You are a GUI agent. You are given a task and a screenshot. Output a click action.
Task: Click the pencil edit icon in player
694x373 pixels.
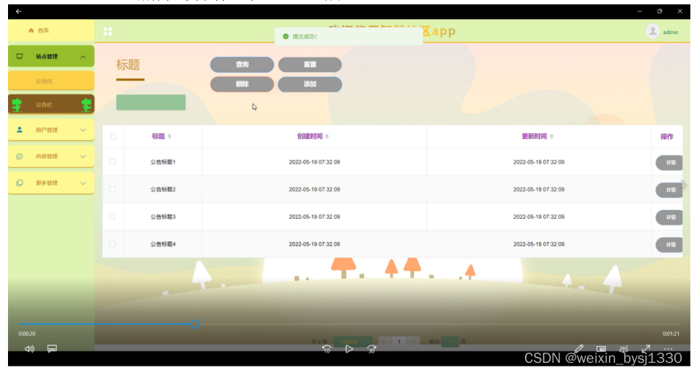[x=578, y=349]
